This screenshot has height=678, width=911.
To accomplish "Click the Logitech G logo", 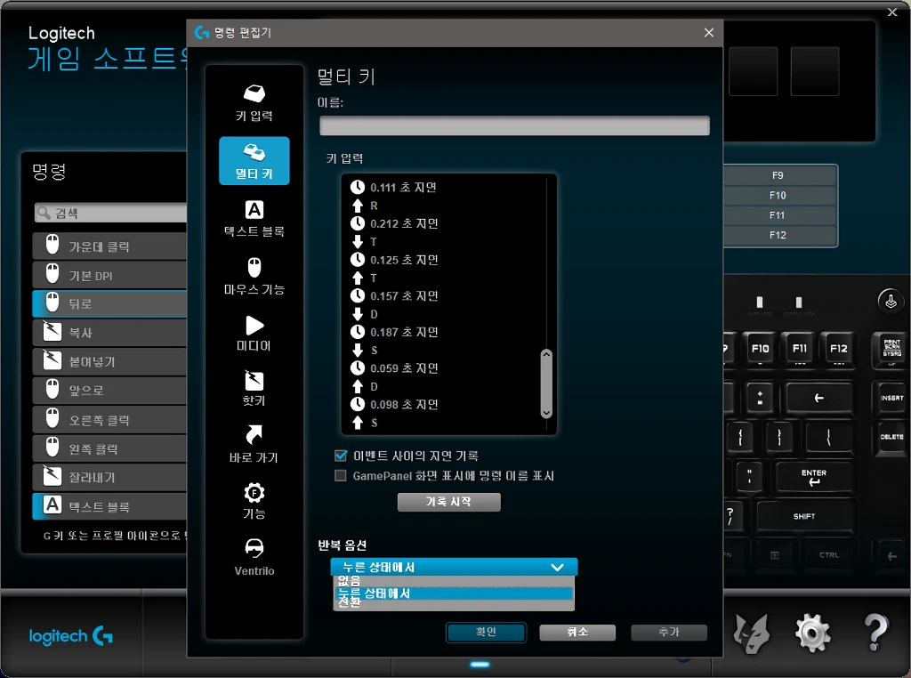I will 71,636.
